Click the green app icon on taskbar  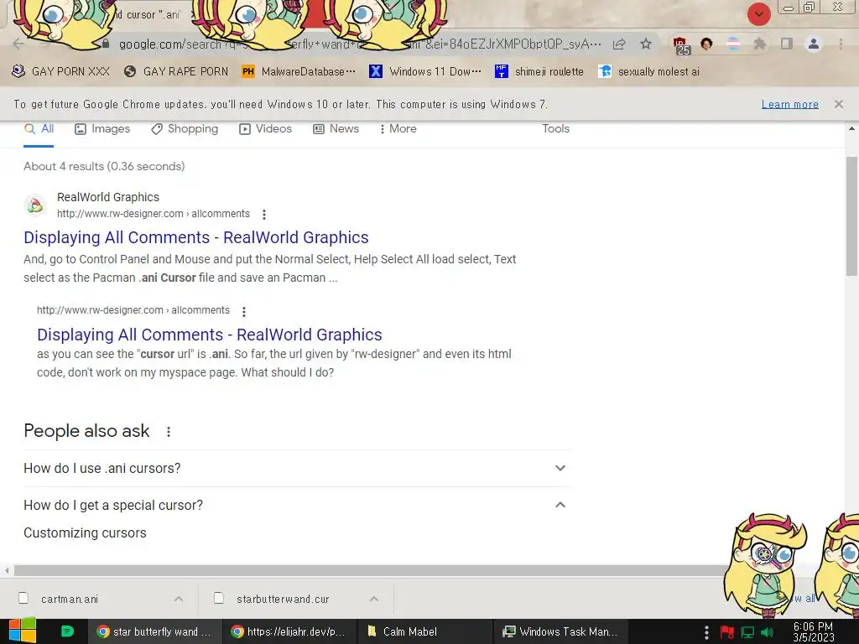coord(67,631)
